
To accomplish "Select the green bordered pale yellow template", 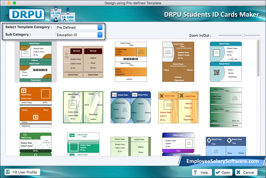I will coord(83,107).
